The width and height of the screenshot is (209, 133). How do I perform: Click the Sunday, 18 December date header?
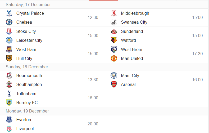click(x=27, y=67)
